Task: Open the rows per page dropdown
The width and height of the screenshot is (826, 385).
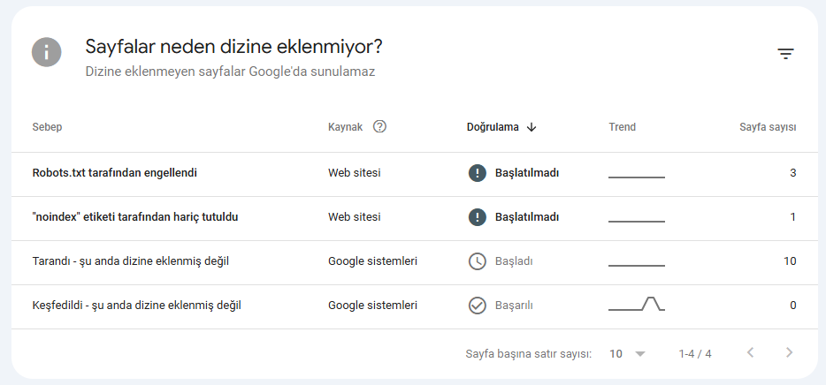Action: 627,354
